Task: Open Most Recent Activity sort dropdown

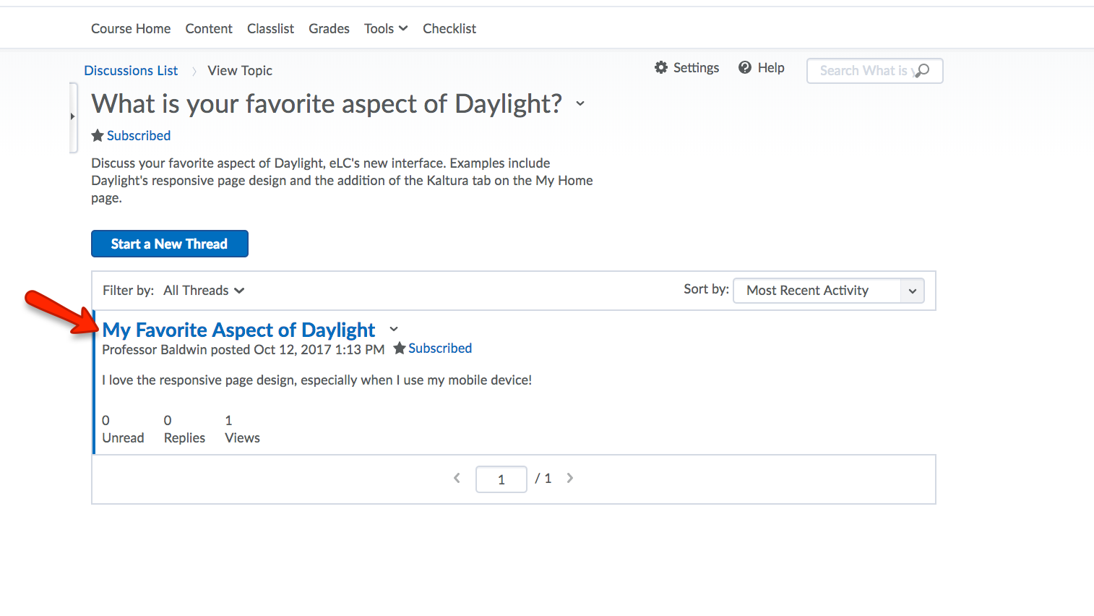Action: [829, 291]
